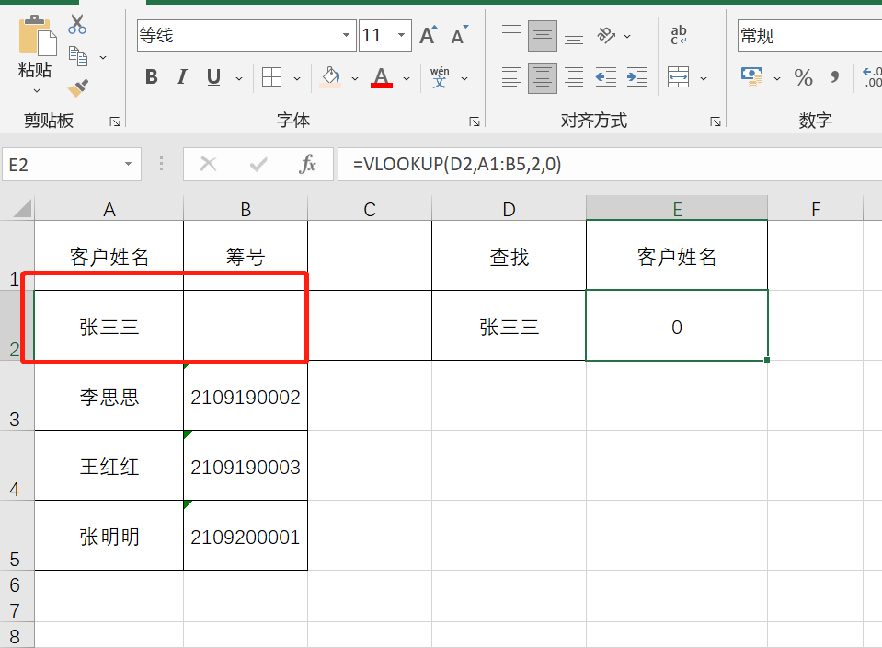The width and height of the screenshot is (882, 648).
Task: Click the Select All corner triangle
Action: point(21,208)
